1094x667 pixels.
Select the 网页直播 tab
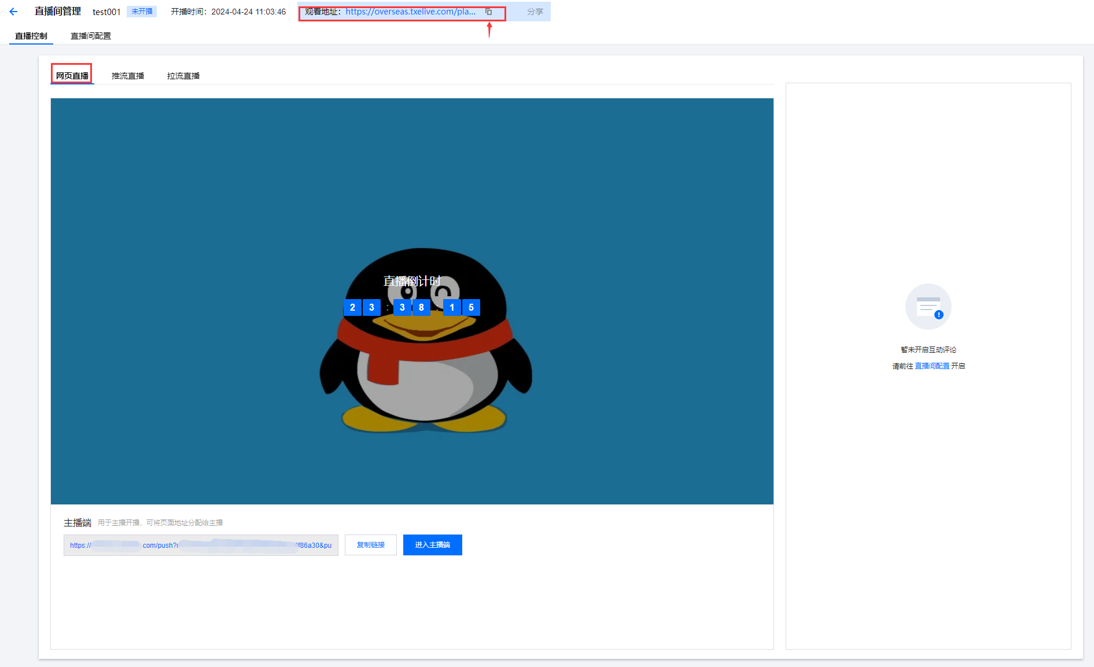point(72,76)
